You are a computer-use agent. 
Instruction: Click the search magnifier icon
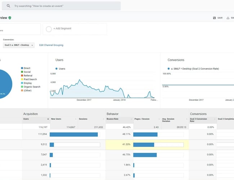click(8, 6)
